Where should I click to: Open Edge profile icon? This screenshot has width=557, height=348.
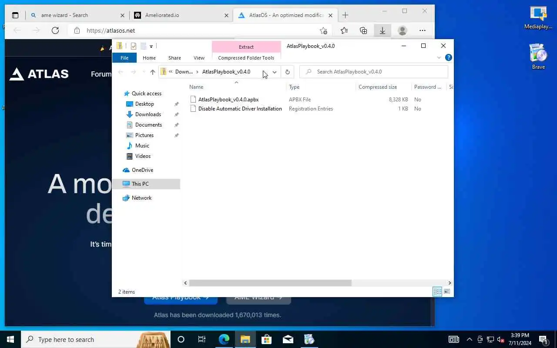(x=403, y=30)
